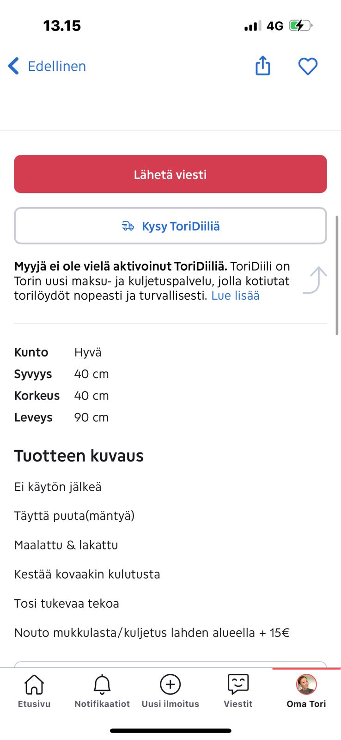The width and height of the screenshot is (341, 740).
Task: Open the Lue lisää link
Action: pos(235,295)
